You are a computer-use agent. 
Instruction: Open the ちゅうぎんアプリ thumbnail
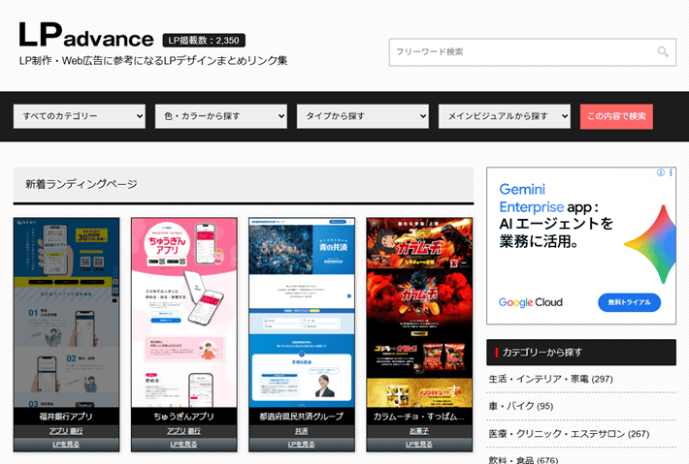click(184, 312)
